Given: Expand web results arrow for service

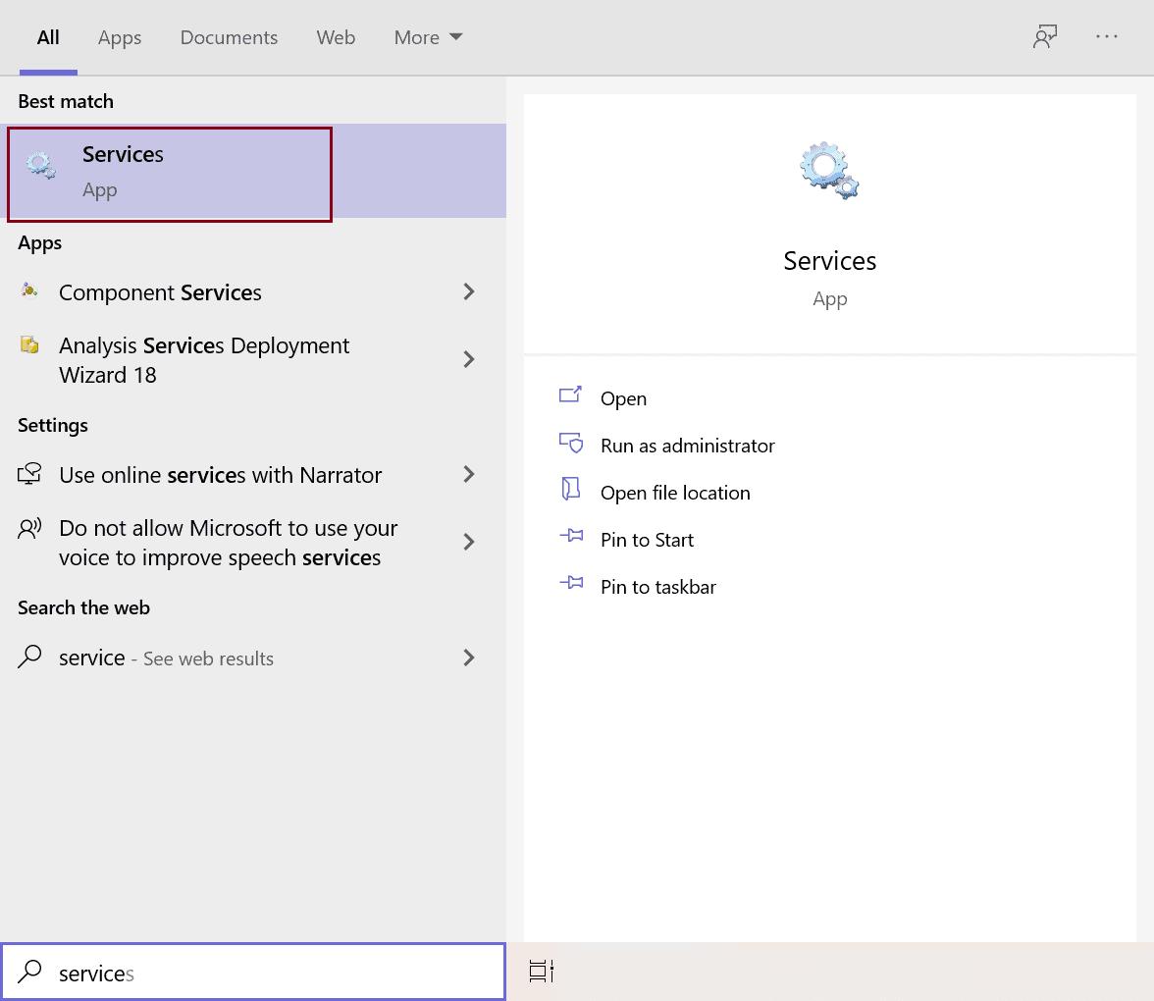Looking at the screenshot, I should coord(469,658).
